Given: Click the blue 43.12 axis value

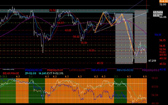Looking at the screenshot, I should 163,69.
